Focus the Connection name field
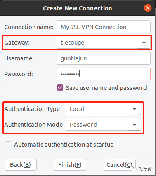Screen dimensions: 156x176 tap(104, 27)
